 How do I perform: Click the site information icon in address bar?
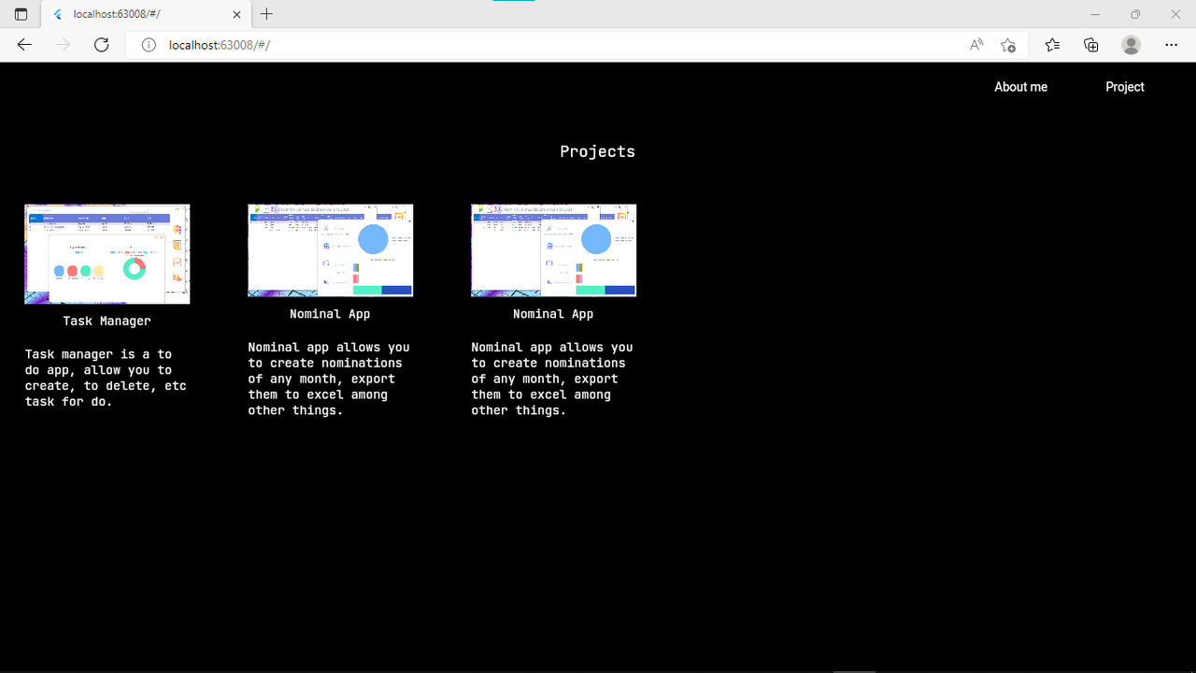(149, 44)
